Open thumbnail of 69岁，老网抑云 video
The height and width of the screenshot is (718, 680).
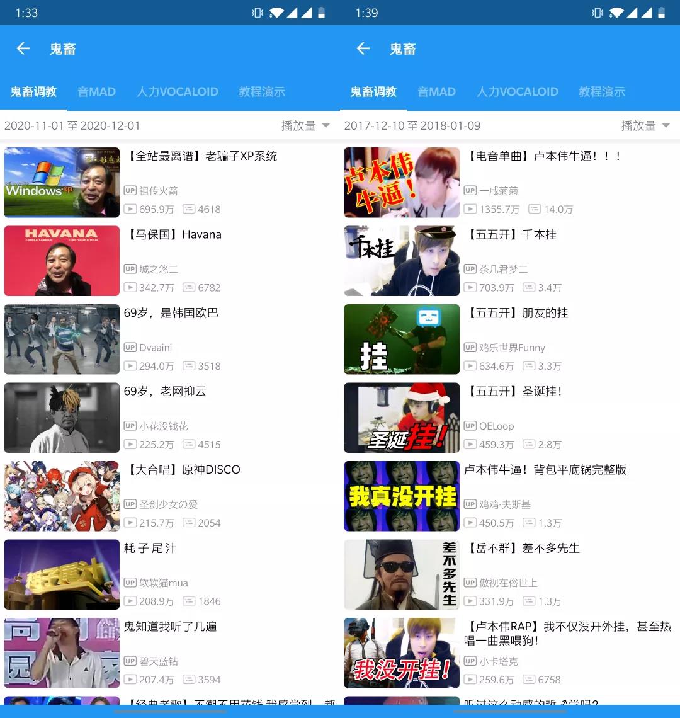coord(62,418)
